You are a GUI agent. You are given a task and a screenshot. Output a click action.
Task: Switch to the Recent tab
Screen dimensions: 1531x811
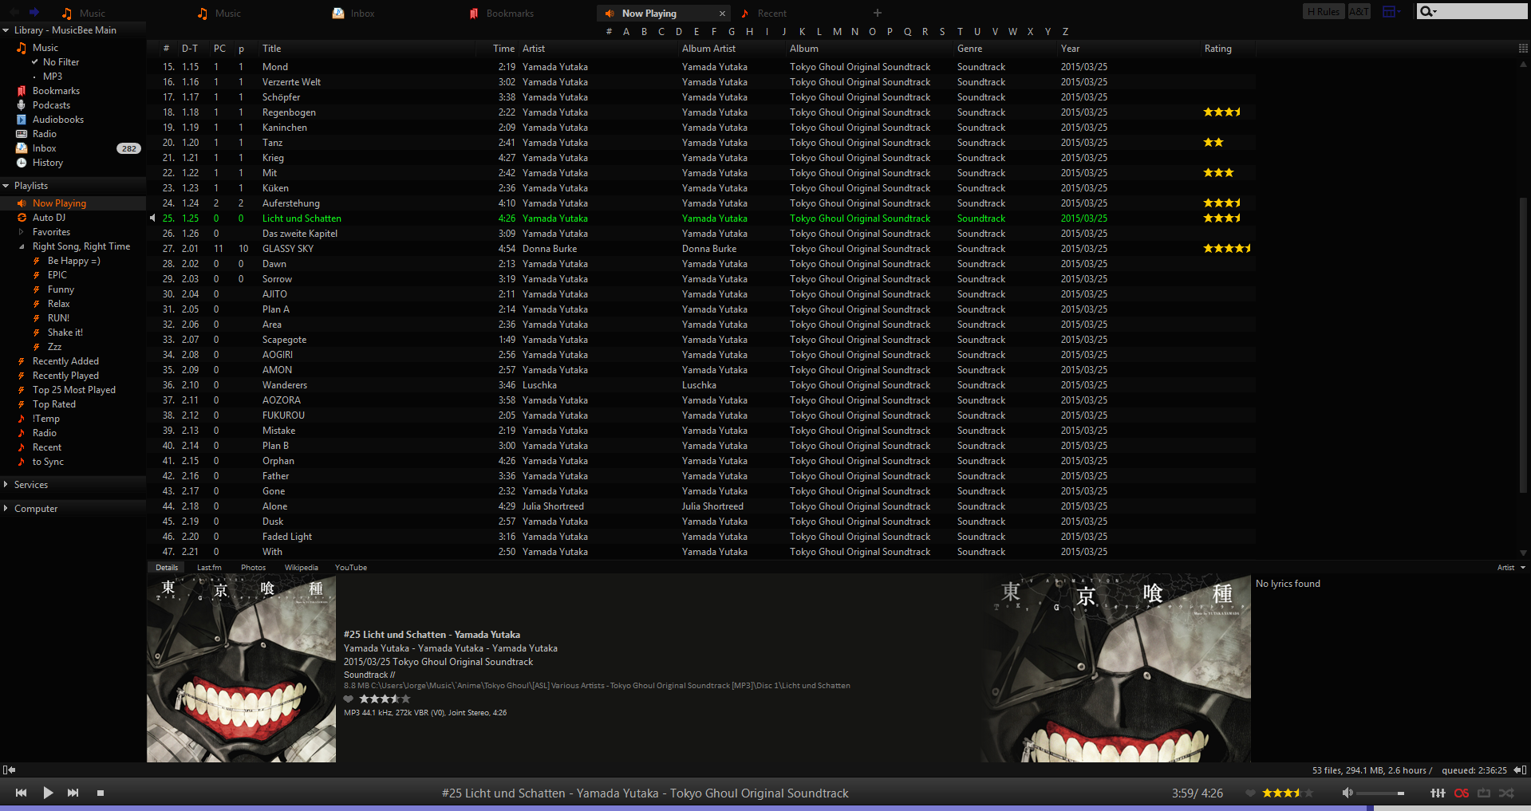point(764,14)
